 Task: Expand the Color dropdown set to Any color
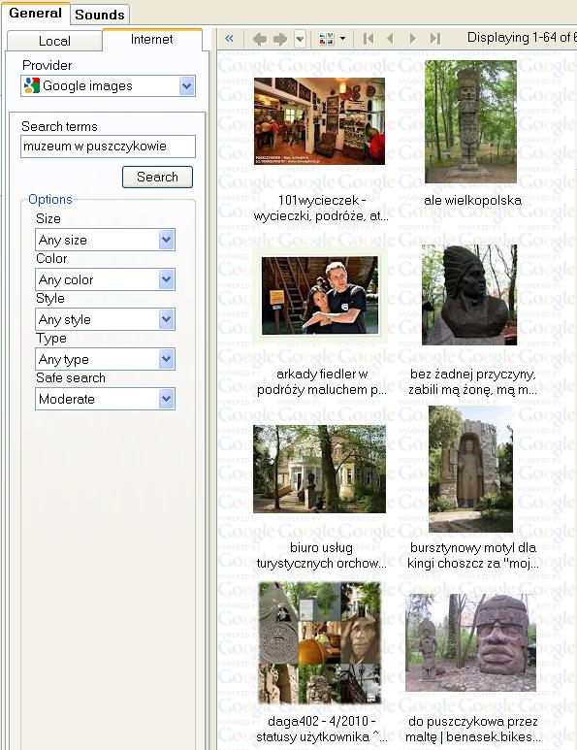tap(105, 279)
